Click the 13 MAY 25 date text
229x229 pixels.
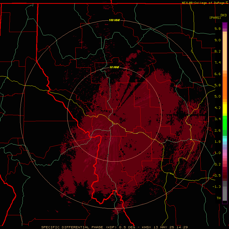[164, 227]
